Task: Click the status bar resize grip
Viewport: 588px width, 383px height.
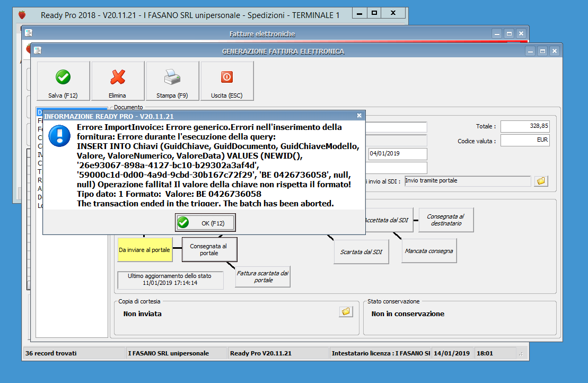Action: [x=521, y=354]
